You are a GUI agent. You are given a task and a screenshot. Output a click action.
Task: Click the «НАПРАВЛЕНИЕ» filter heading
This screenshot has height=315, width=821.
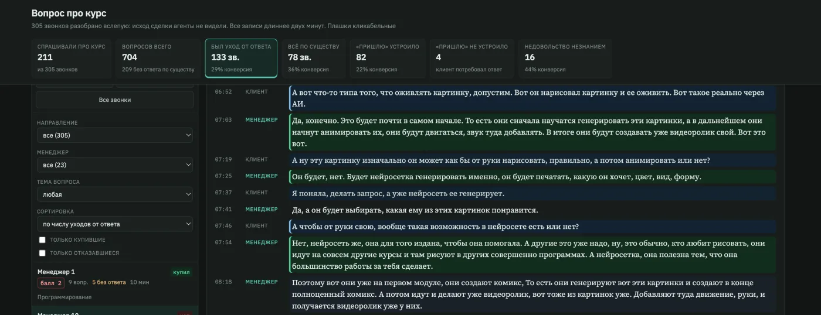click(x=57, y=123)
